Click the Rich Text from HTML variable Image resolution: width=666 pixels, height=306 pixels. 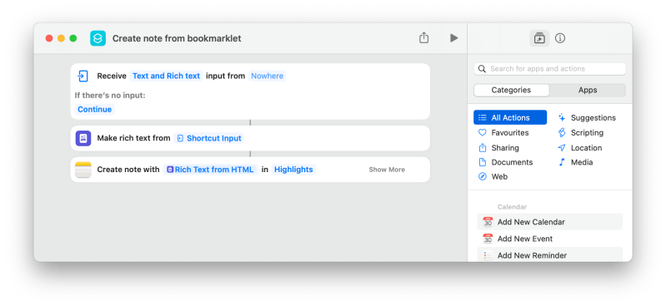tap(210, 170)
